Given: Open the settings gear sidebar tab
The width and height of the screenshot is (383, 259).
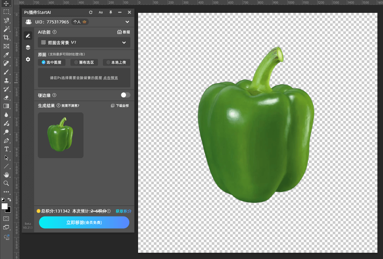Looking at the screenshot, I should click(28, 59).
